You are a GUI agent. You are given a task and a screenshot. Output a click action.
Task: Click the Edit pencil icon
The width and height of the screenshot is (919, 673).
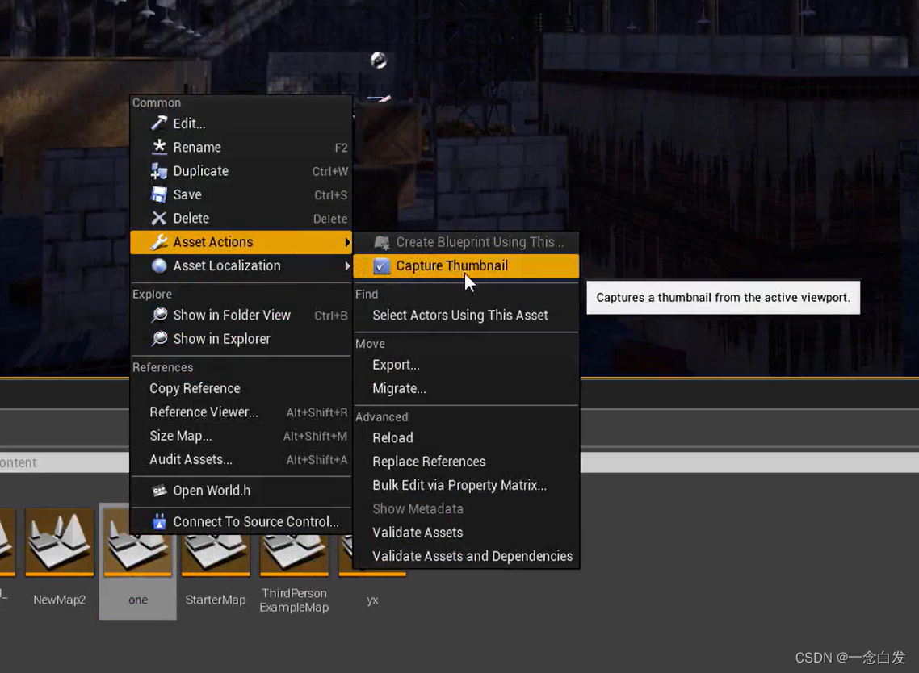click(x=159, y=123)
